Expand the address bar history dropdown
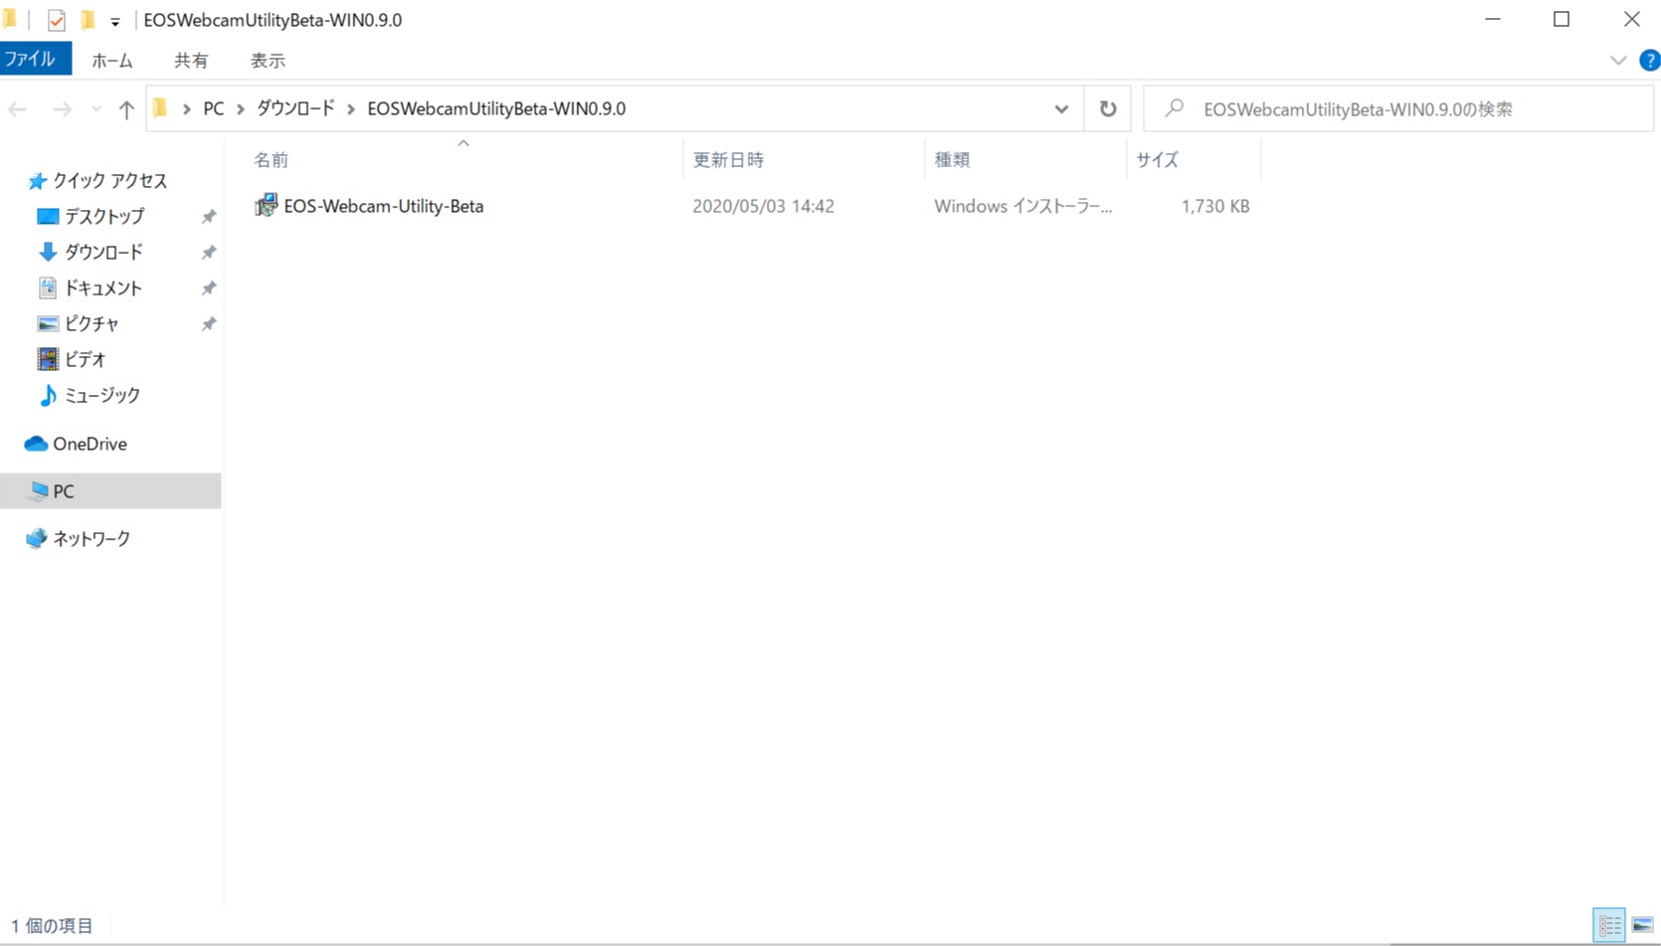This screenshot has width=1661, height=946. click(1060, 108)
